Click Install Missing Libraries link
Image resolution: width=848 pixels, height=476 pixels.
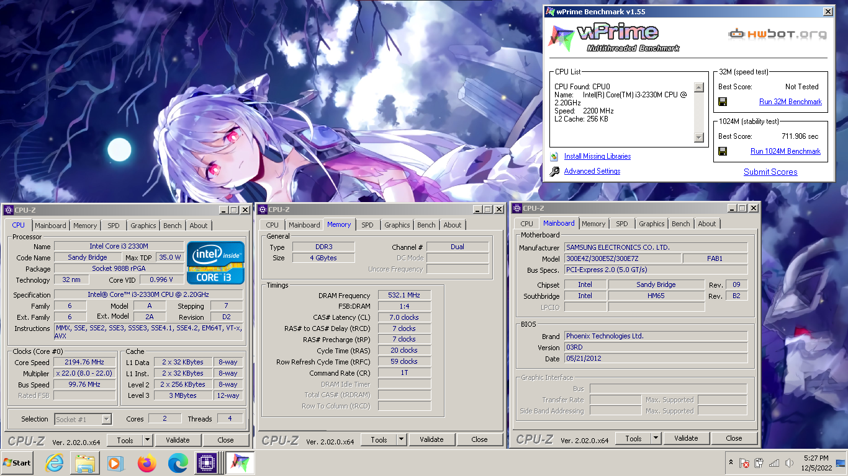coord(597,156)
